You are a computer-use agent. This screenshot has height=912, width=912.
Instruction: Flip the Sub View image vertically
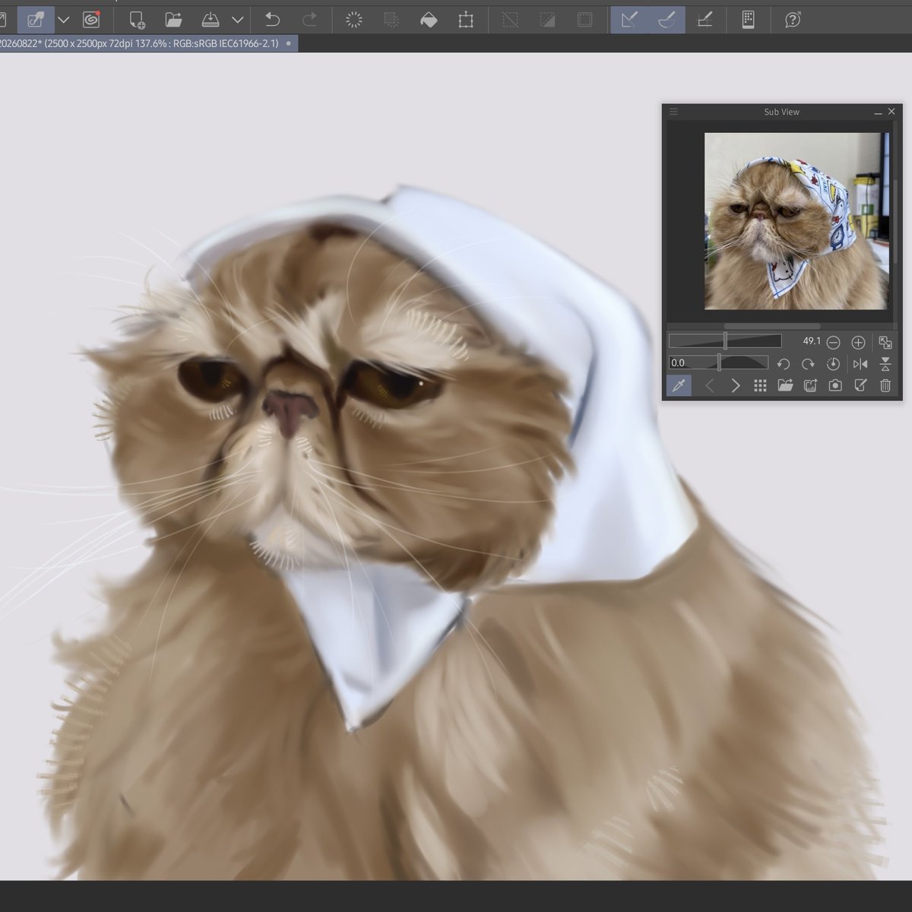pyautogui.click(x=885, y=364)
